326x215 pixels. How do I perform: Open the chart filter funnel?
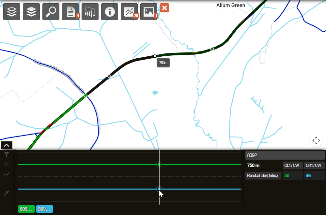[6, 154]
